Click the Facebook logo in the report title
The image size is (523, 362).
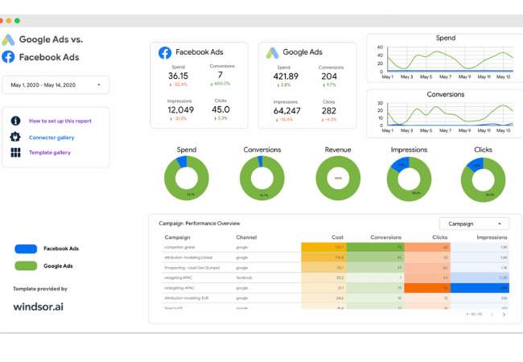coord(9,57)
